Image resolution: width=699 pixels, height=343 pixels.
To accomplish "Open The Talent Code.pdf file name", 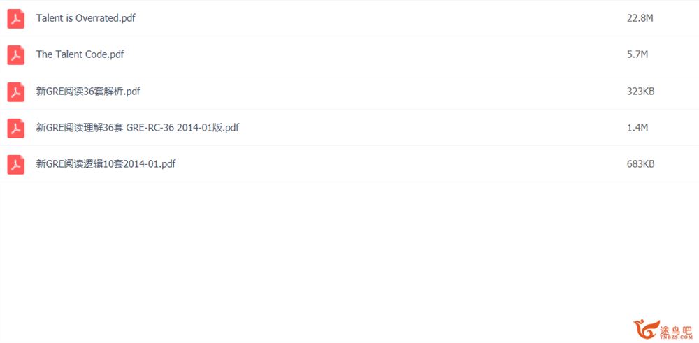I will click(x=80, y=54).
